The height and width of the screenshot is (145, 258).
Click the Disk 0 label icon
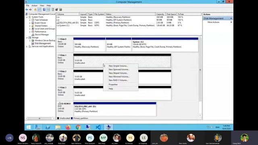pos(59,39)
